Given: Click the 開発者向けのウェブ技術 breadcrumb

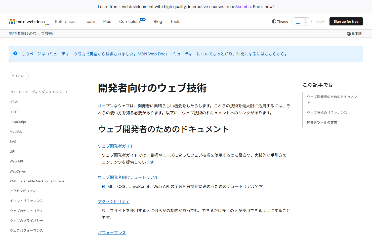Looking at the screenshot, I should tap(31, 33).
